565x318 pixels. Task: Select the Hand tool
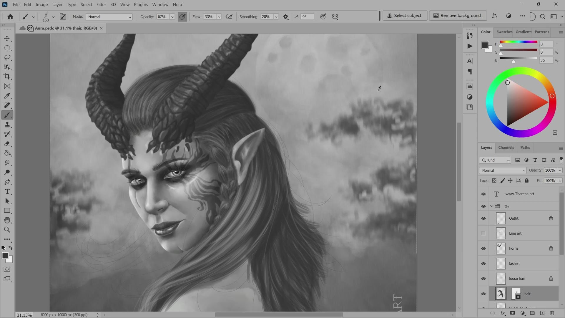pos(7,220)
